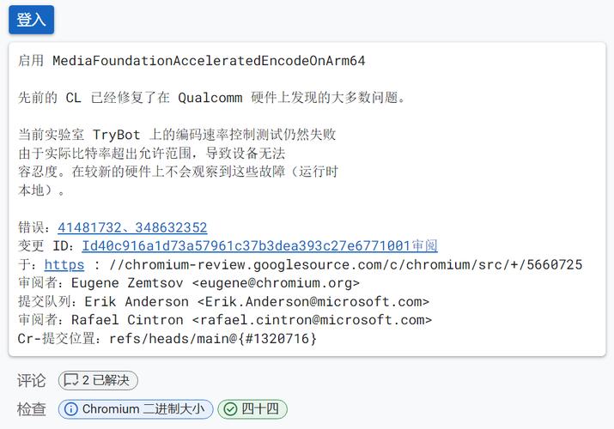The width and height of the screenshot is (614, 429).
Task: Open the 四十四 passed checks chip label
Action: (259, 409)
